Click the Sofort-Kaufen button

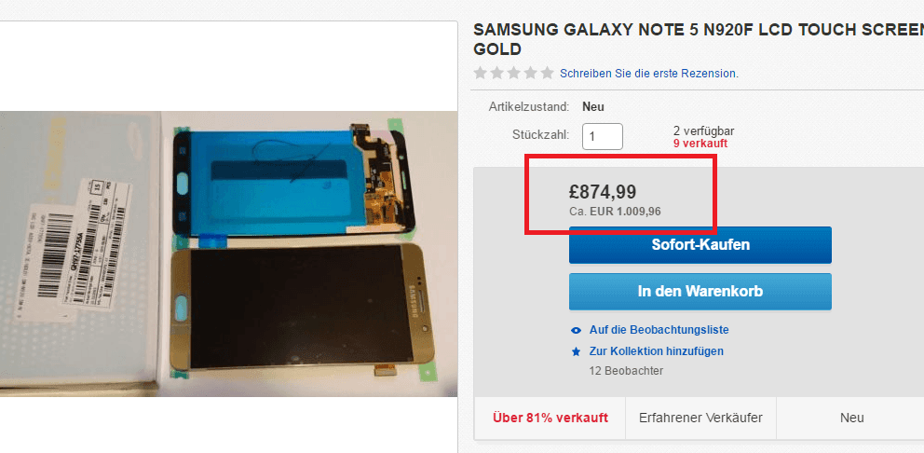700,245
